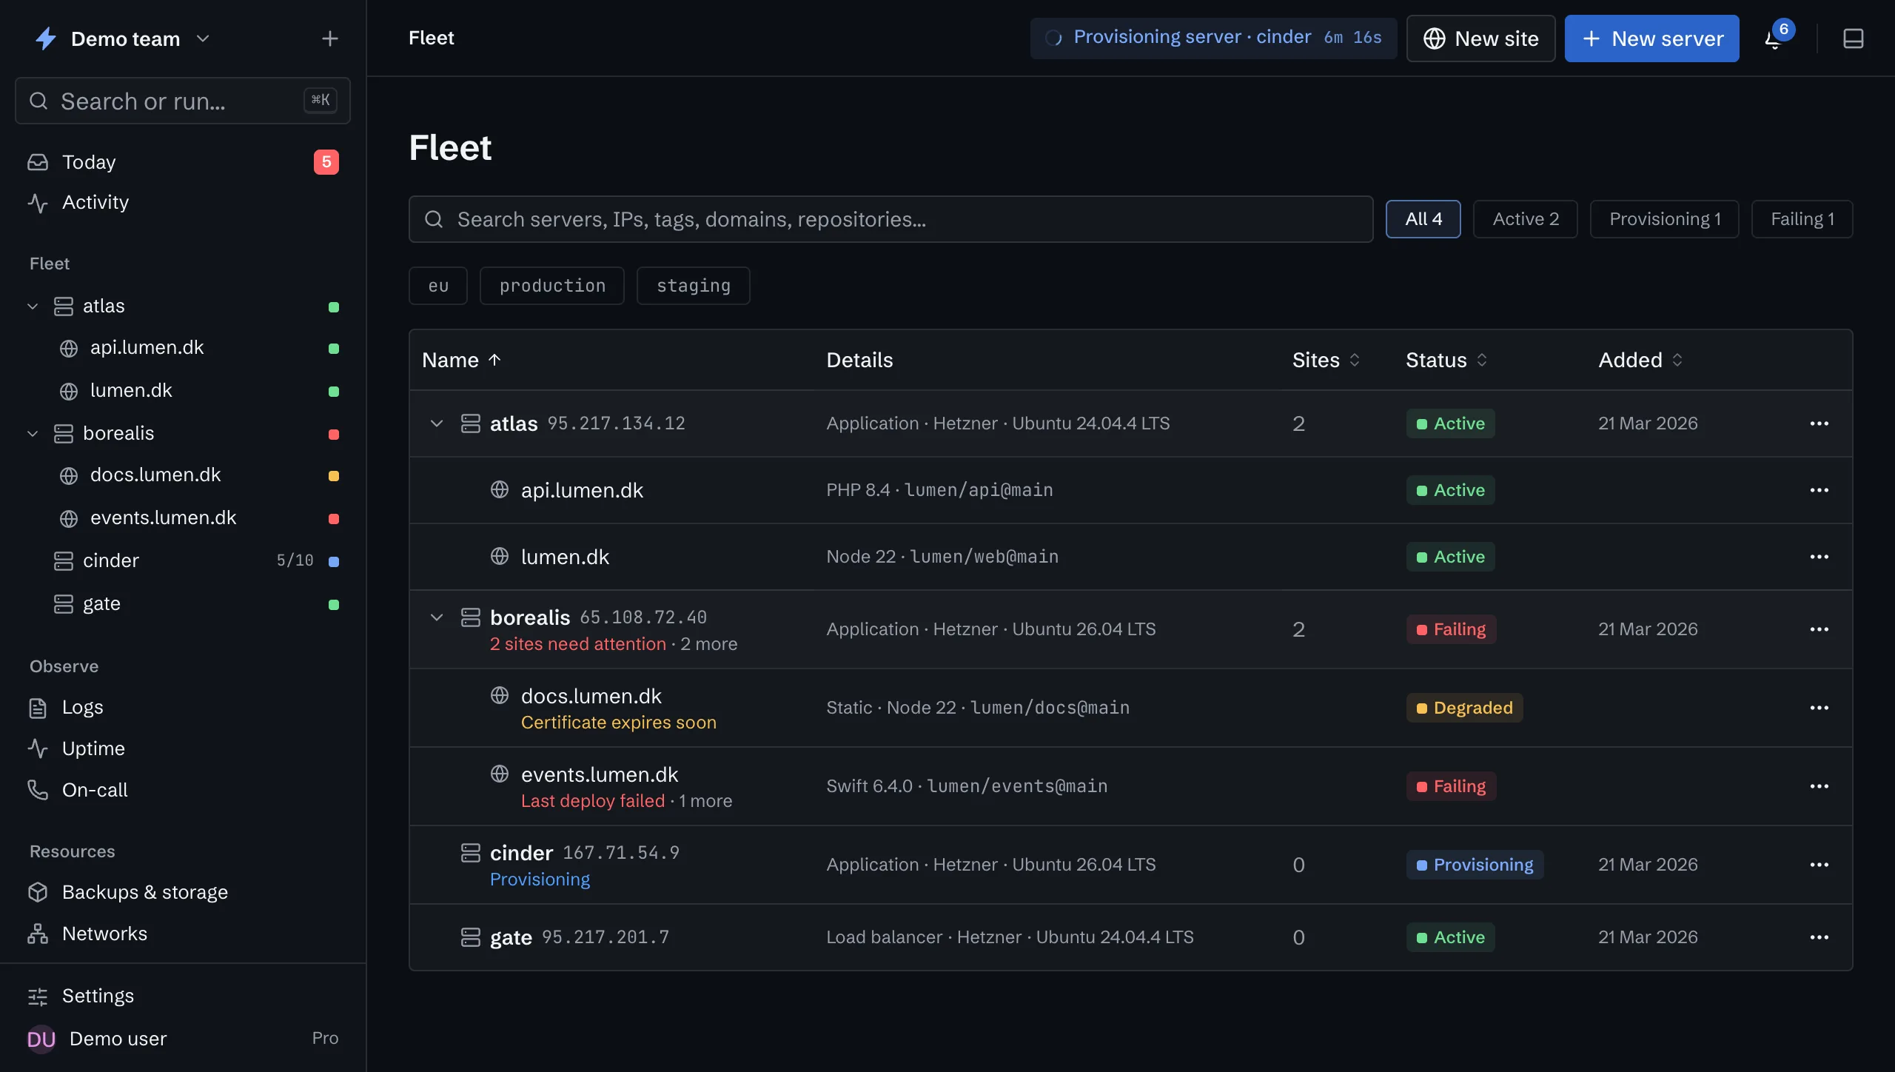The height and width of the screenshot is (1072, 1895).
Task: Collapse the atlas row in the table
Action: 437,423
